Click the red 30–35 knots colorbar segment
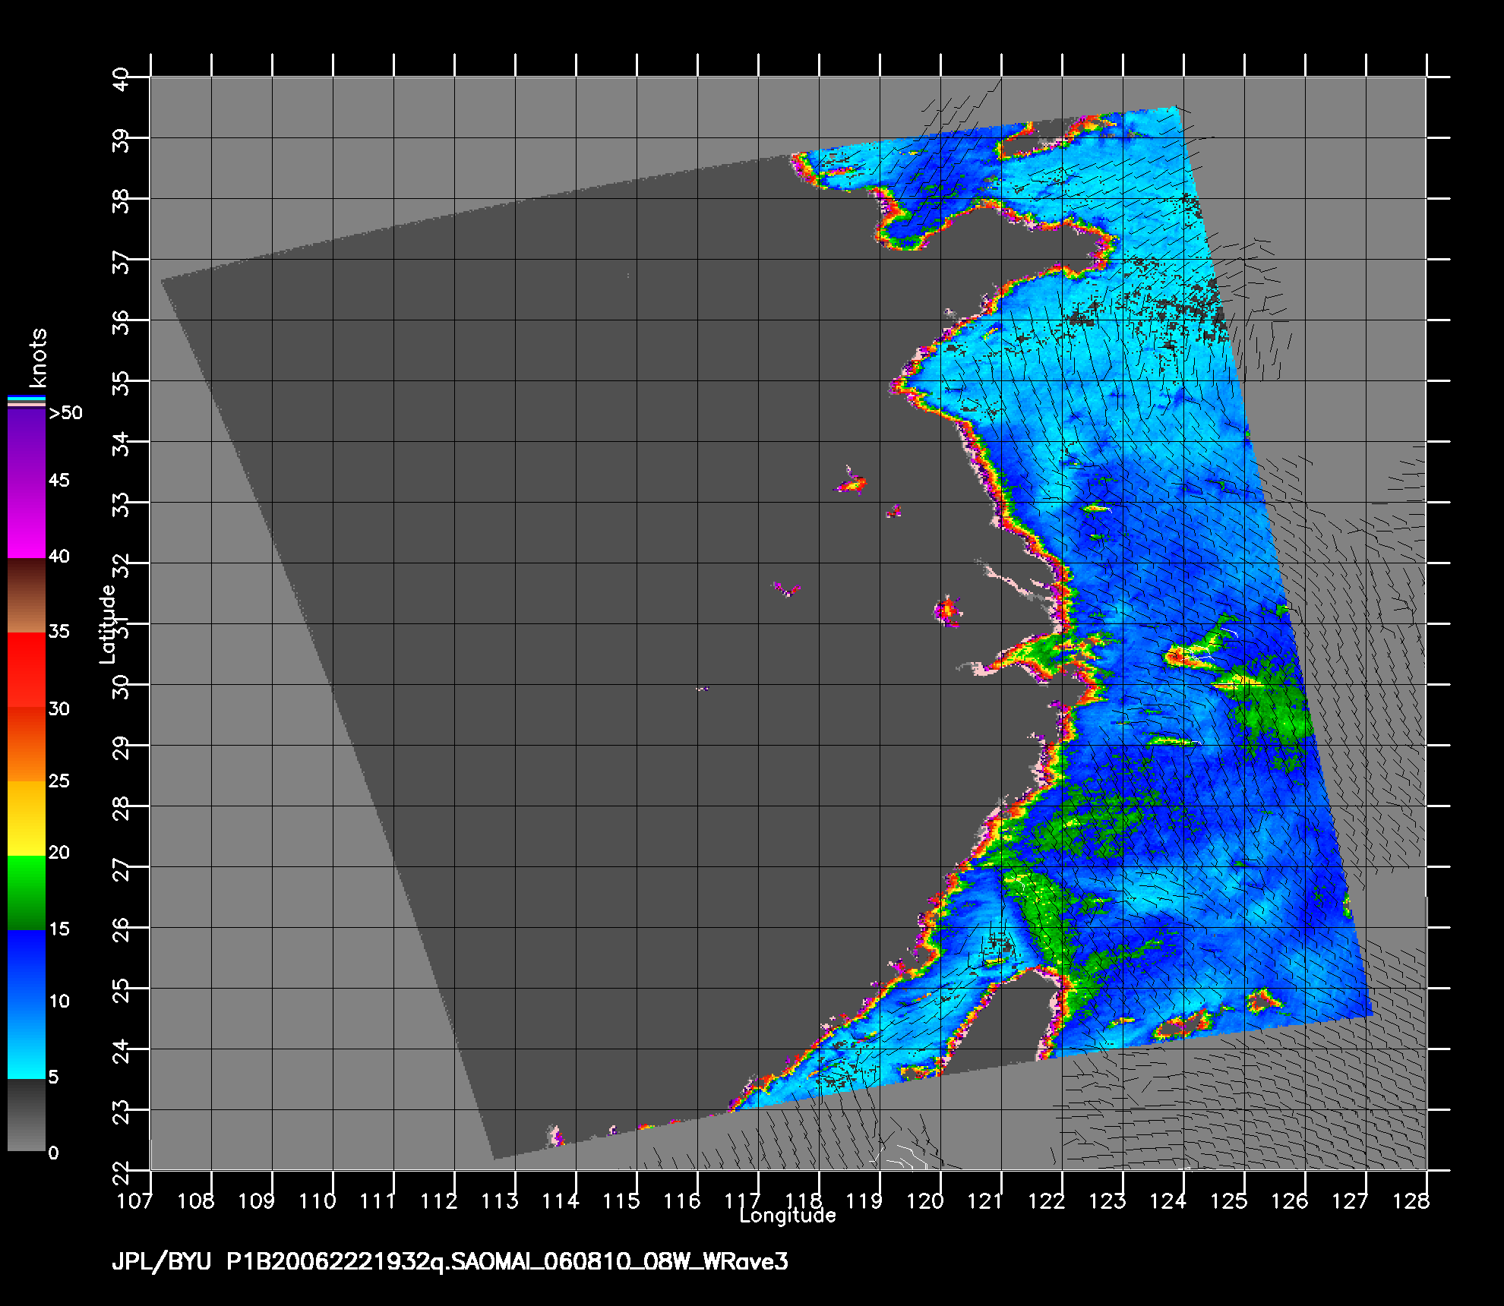This screenshot has width=1504, height=1306. pos(27,670)
